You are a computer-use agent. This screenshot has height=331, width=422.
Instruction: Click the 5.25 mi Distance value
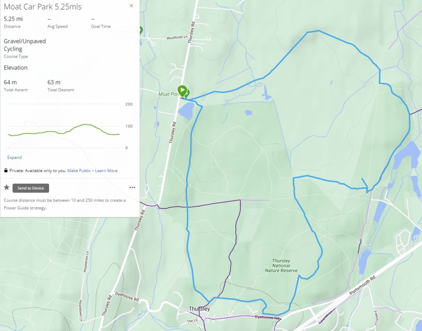[x=13, y=19]
